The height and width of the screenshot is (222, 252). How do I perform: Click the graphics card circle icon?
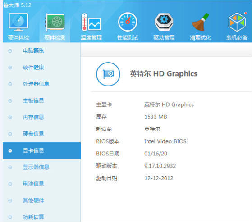[108, 74]
